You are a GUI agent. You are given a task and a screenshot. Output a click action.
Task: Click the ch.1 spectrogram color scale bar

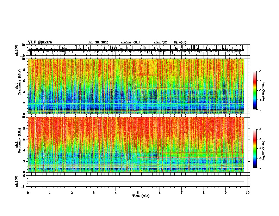(255, 90)
